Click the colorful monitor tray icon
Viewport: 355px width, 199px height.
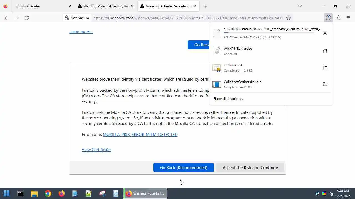pos(324,193)
